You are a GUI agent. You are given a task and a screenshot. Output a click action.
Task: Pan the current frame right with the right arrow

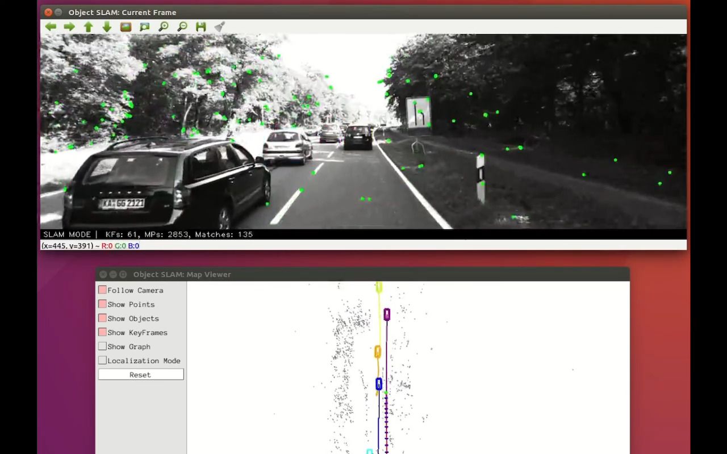coord(69,27)
